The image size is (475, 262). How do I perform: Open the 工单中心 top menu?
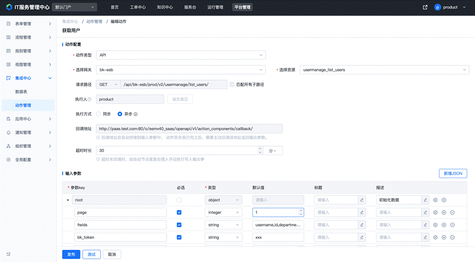[138, 7]
